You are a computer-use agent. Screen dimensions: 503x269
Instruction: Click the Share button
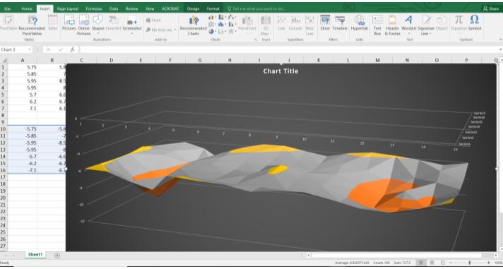click(491, 9)
